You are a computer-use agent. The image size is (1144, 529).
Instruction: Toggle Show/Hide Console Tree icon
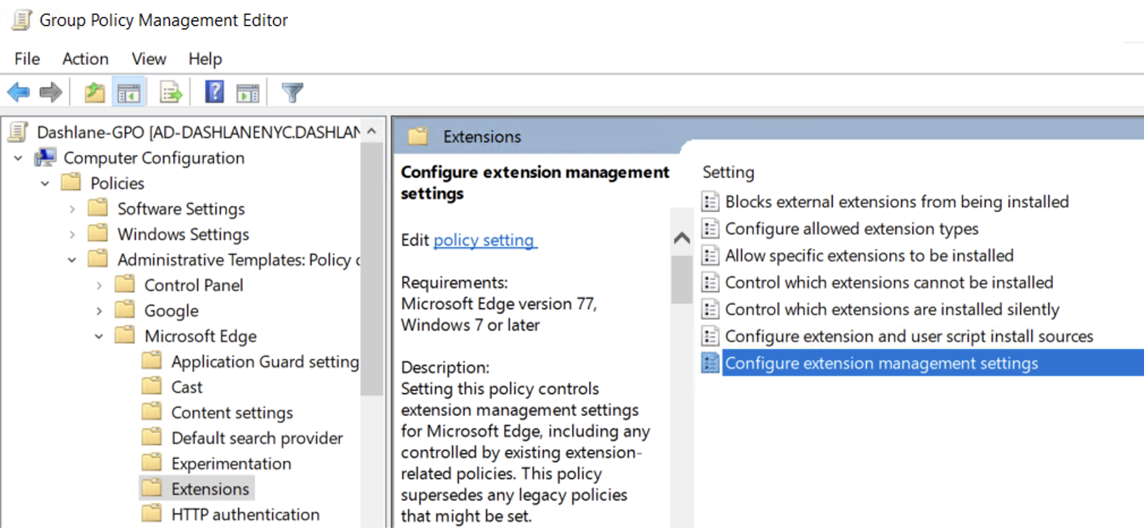click(129, 92)
